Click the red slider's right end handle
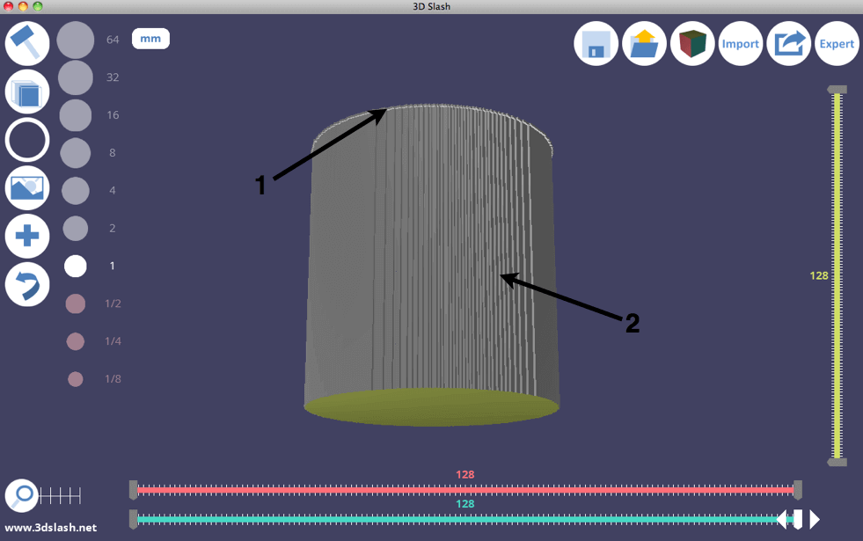The height and width of the screenshot is (541, 863). point(798,490)
